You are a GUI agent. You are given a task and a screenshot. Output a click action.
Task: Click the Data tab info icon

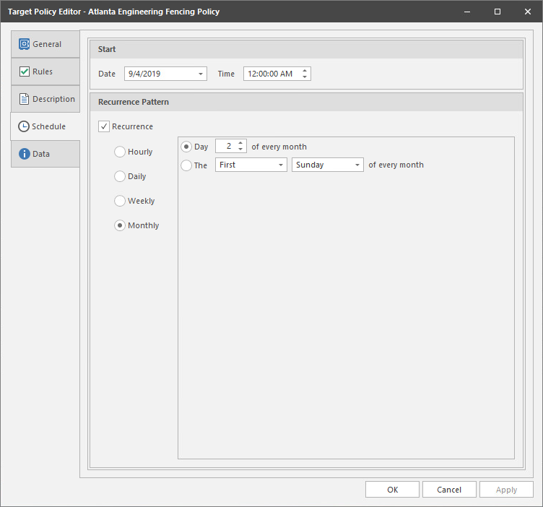(24, 154)
